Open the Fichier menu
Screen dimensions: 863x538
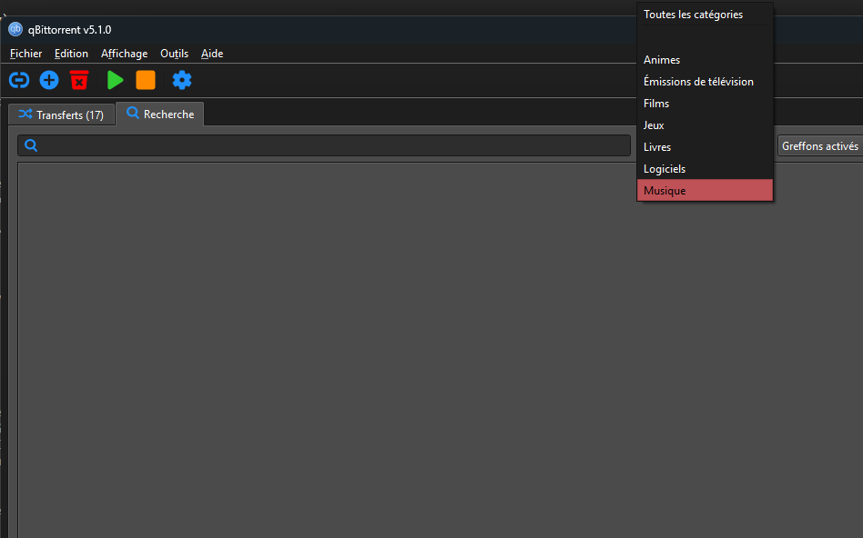pos(25,54)
